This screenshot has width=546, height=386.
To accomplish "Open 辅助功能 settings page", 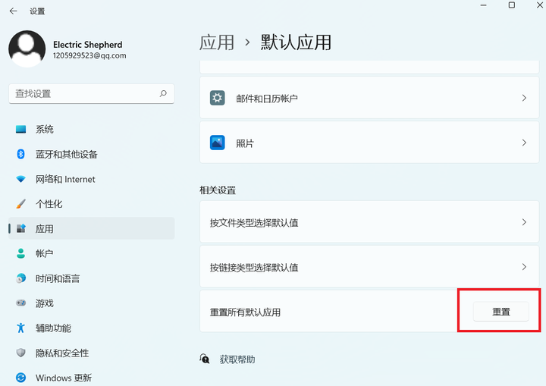I will point(91,328).
